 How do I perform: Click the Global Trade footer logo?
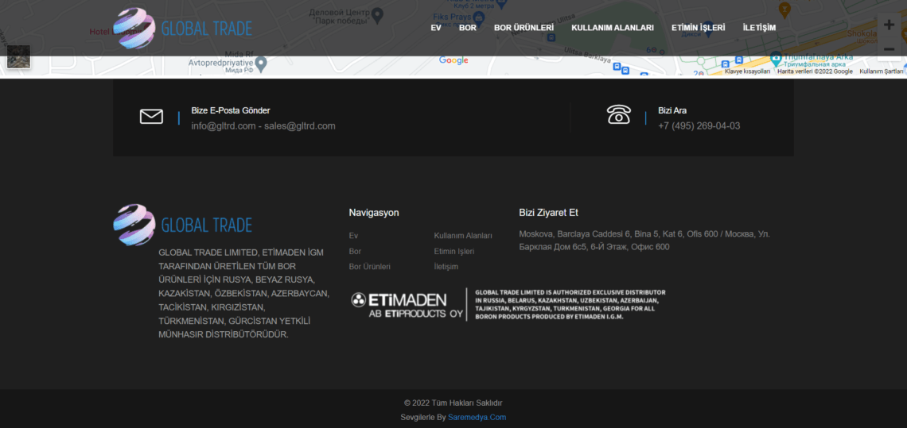pyautogui.click(x=182, y=225)
